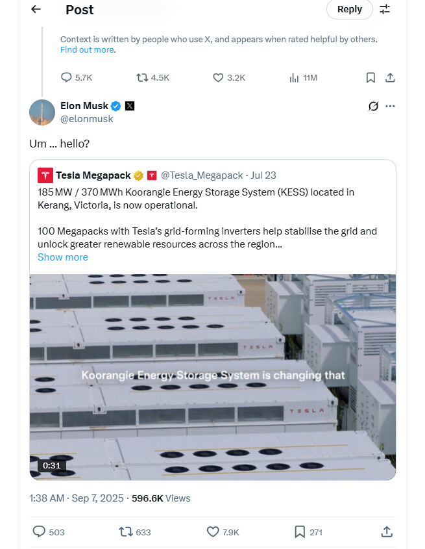Open Elon Musk's profile avatar
Screen dimensions: 425x549
click(x=42, y=112)
